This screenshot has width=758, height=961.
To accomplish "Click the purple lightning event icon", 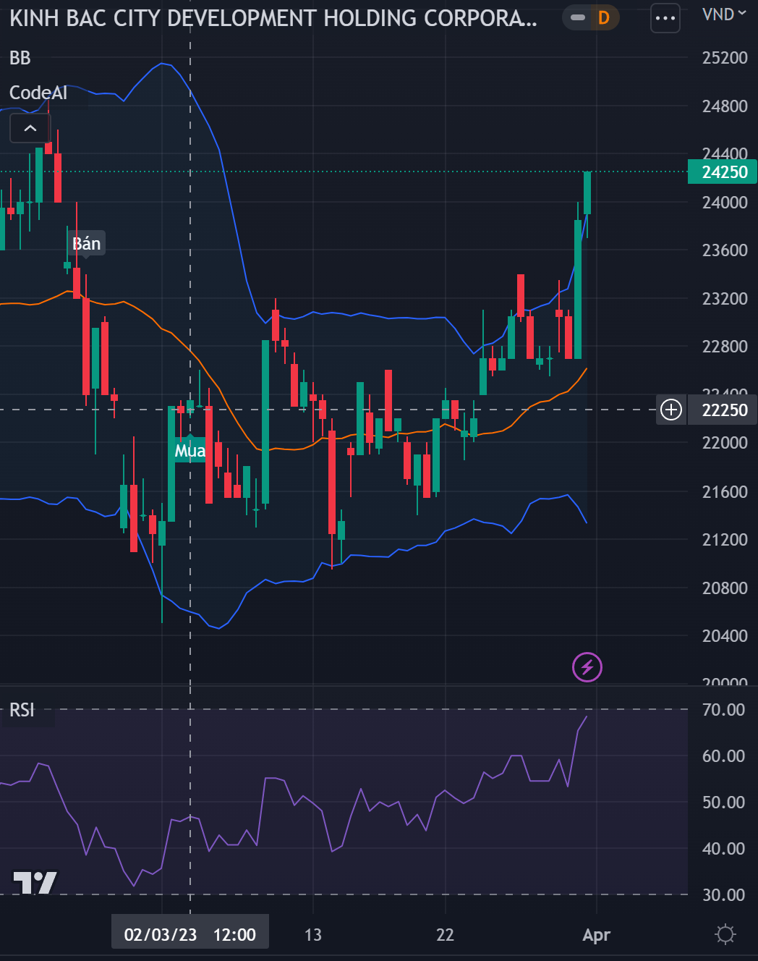I will coord(587,667).
